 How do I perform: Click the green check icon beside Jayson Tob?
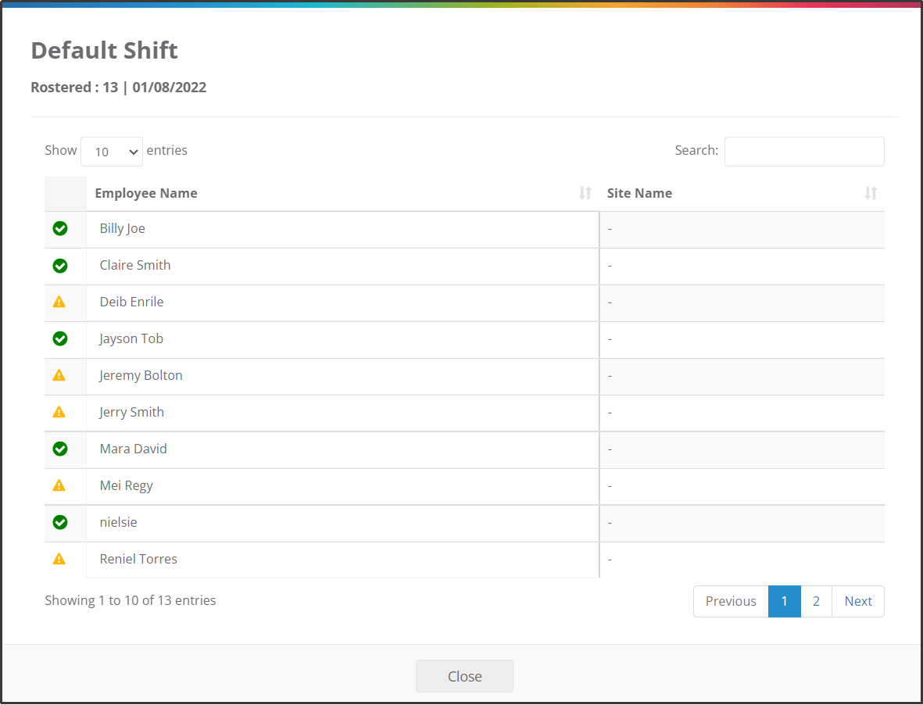coord(60,338)
